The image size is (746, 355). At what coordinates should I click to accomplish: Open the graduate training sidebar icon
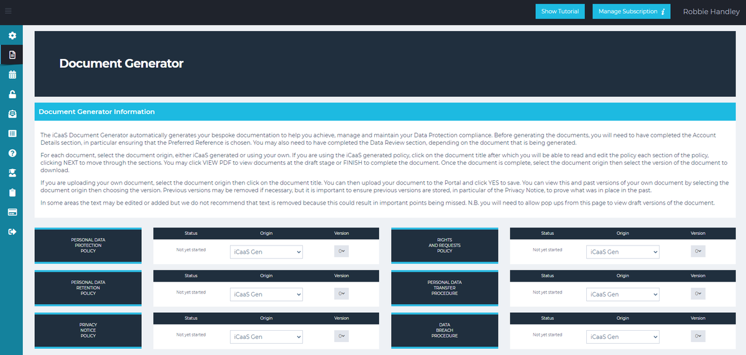[x=12, y=172]
